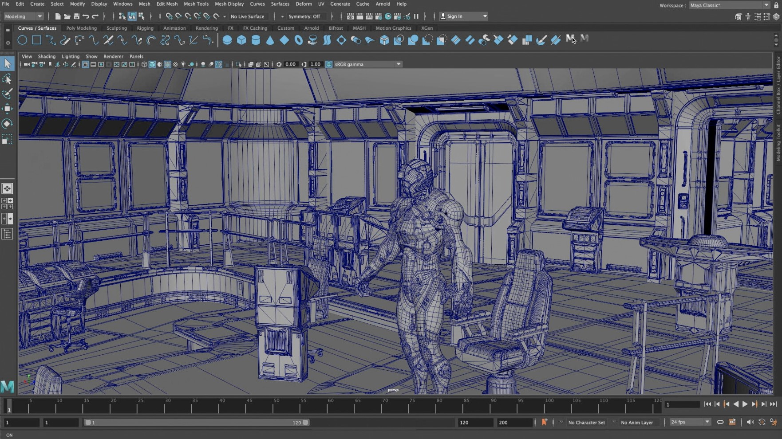
Task: Create a NURBS Cylinder from the shelf
Action: pyautogui.click(x=256, y=40)
